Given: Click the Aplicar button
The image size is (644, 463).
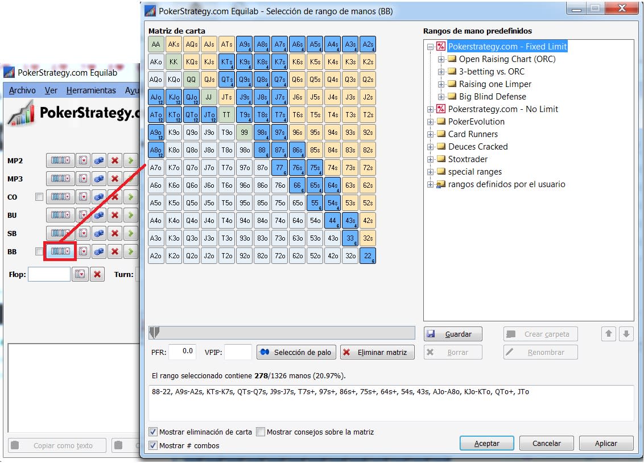Looking at the screenshot, I should [x=606, y=443].
